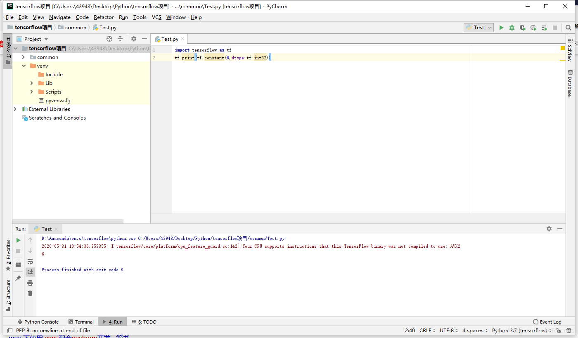578x338 pixels.
Task: Change file encoding via the UTF-8 dropdown
Action: (x=448, y=331)
